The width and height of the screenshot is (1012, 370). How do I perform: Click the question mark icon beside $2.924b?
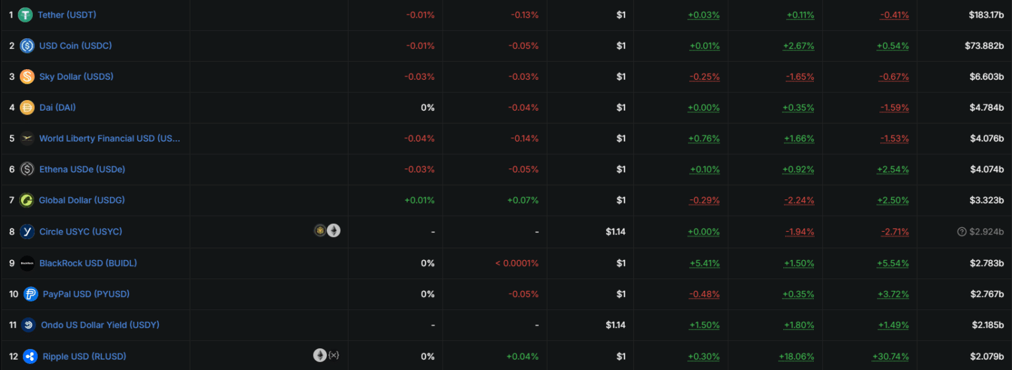(x=962, y=232)
